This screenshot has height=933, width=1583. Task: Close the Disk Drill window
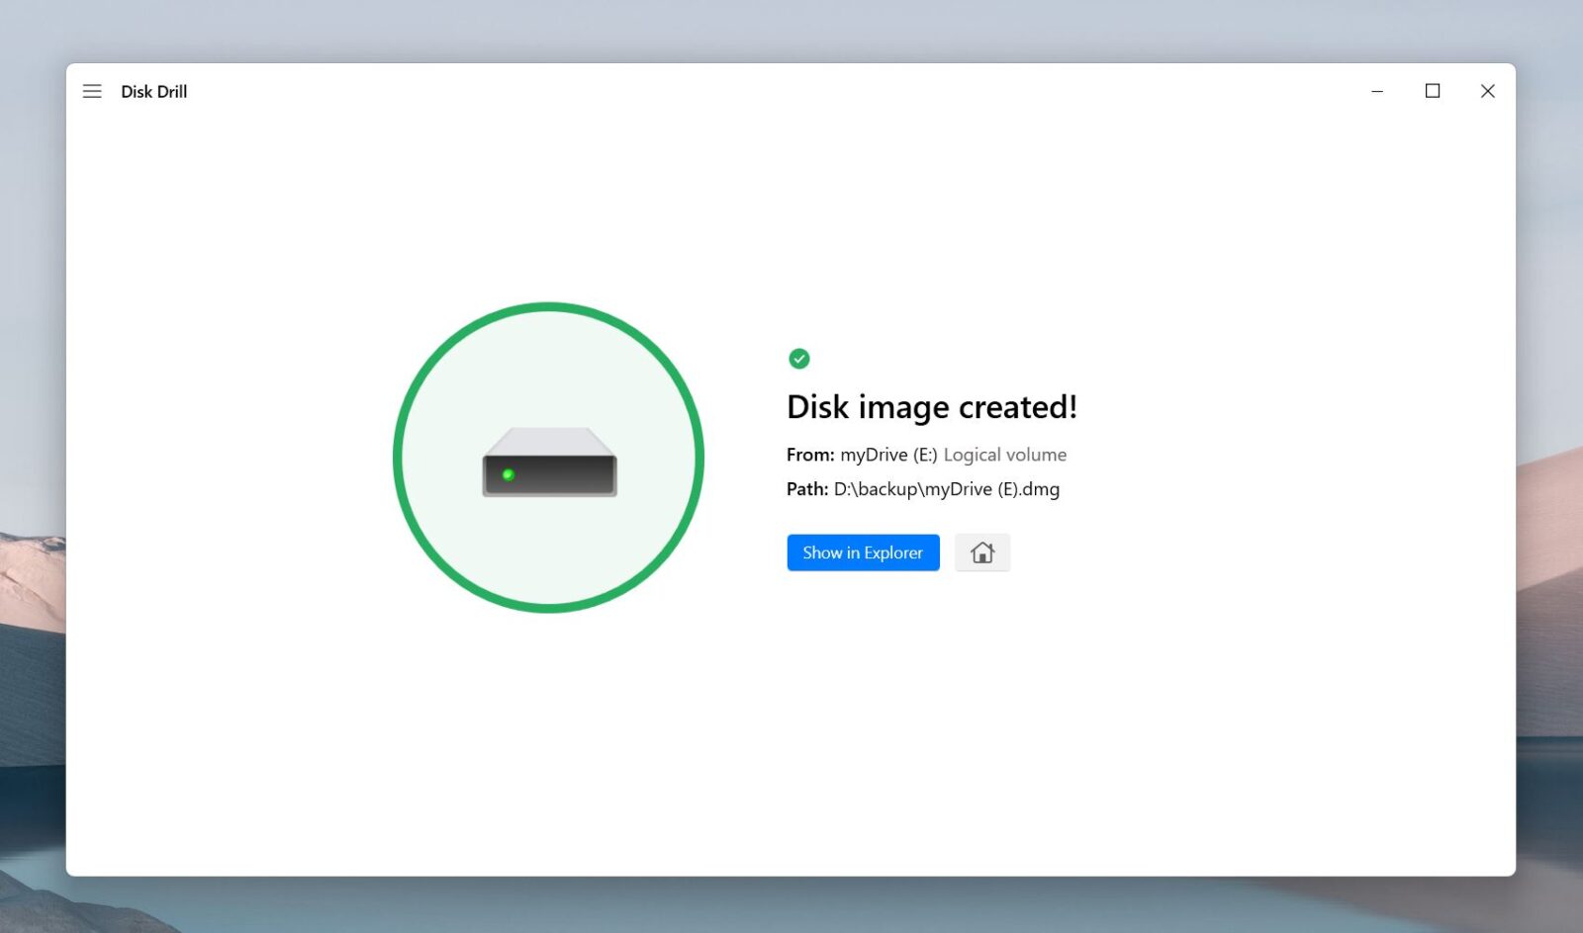(x=1487, y=91)
